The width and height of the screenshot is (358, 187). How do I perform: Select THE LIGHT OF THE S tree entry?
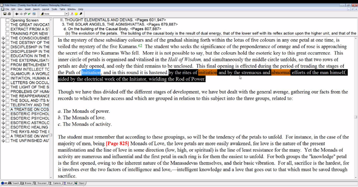pyautogui.click(x=30, y=87)
